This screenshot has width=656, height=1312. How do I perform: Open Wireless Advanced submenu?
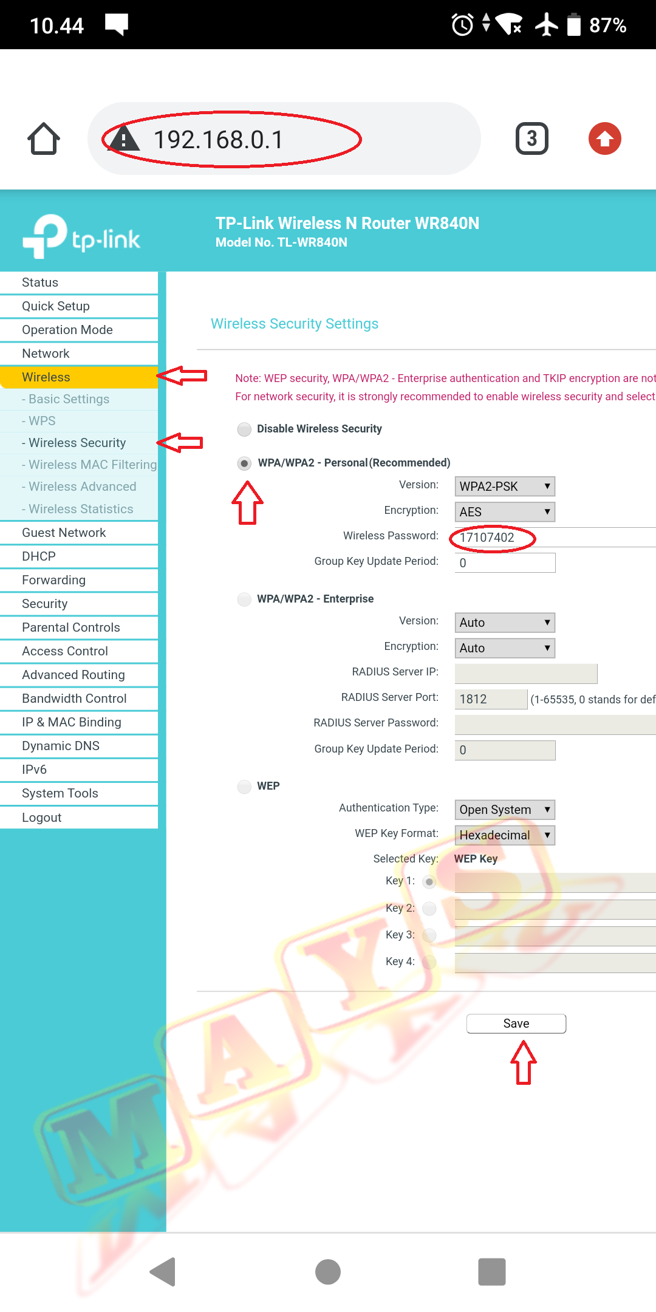(x=79, y=487)
